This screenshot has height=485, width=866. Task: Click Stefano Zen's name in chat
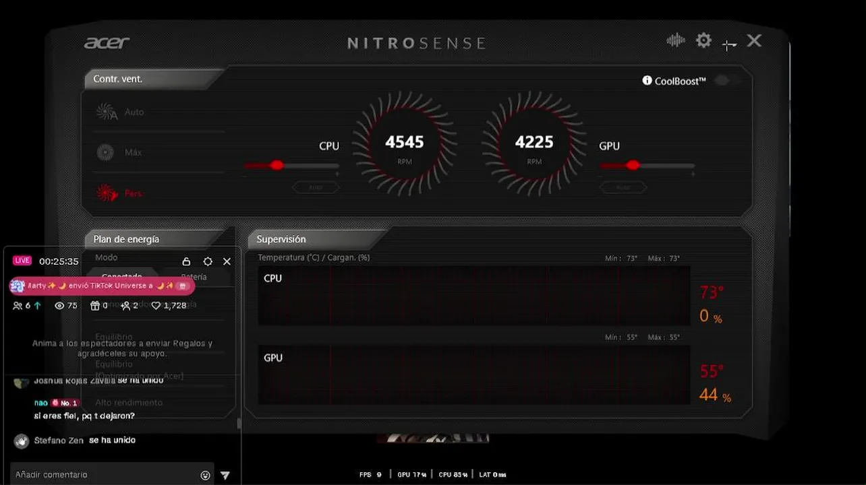click(x=59, y=441)
